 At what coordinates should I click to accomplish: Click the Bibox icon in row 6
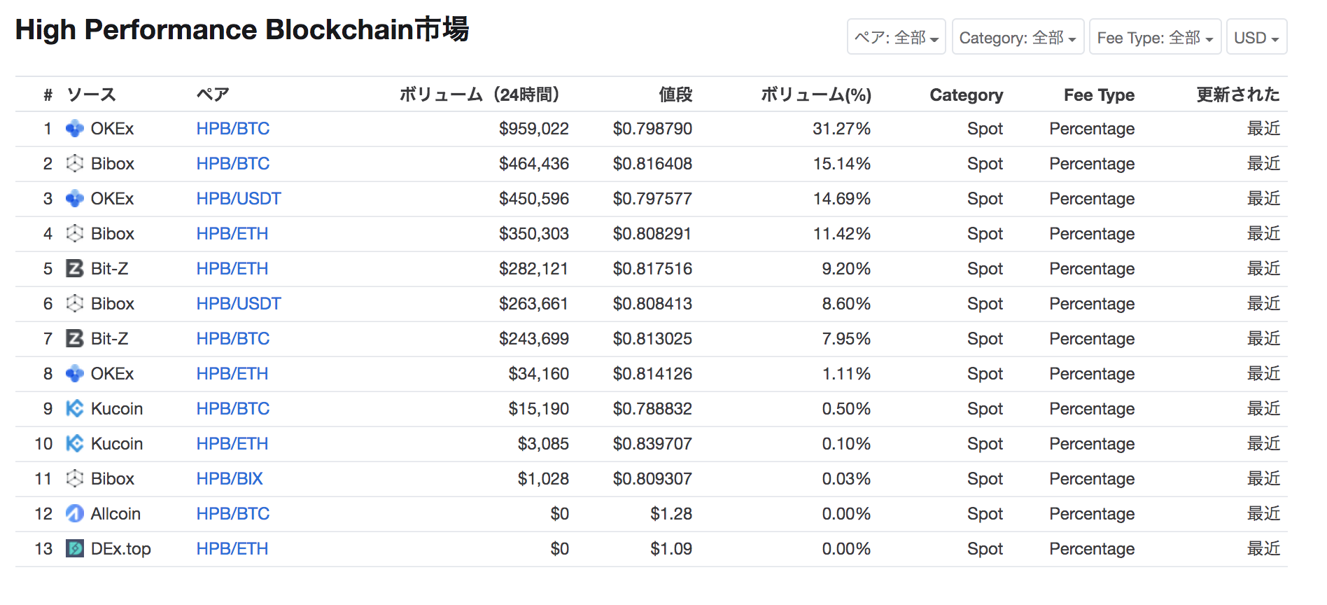(74, 304)
